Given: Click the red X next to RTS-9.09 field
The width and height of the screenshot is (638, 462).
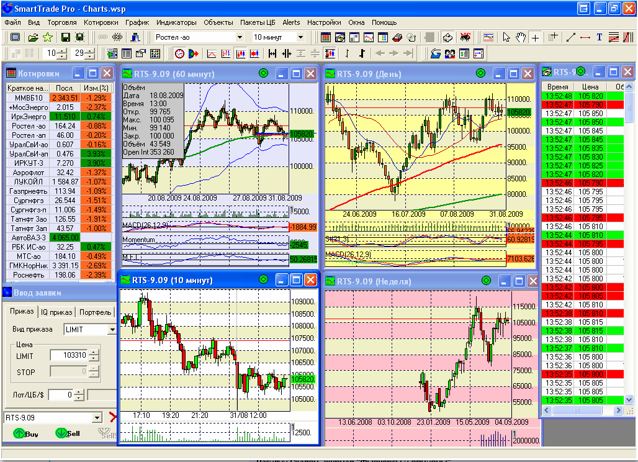Looking at the screenshot, I should [x=113, y=417].
